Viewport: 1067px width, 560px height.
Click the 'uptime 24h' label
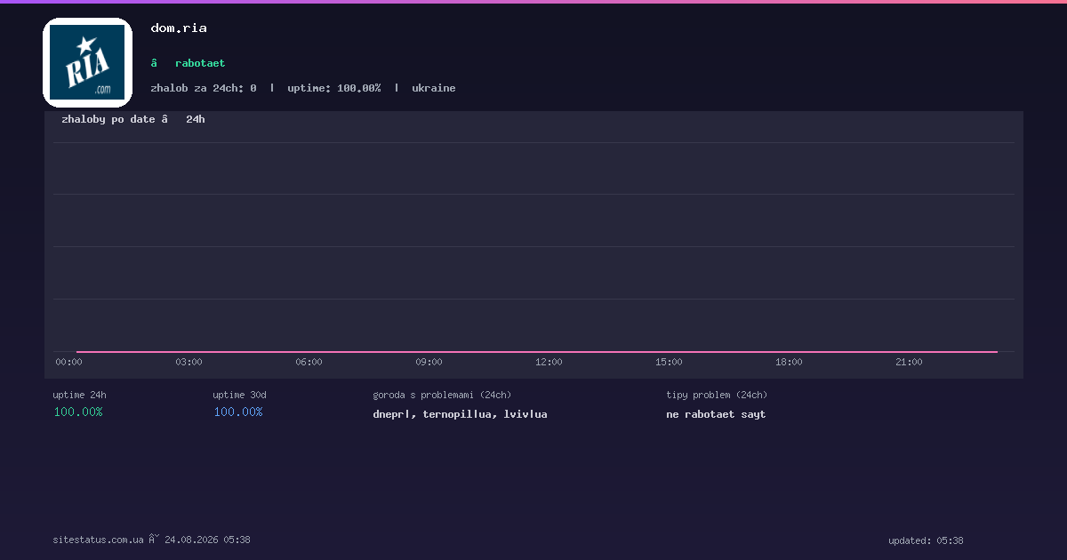point(79,395)
